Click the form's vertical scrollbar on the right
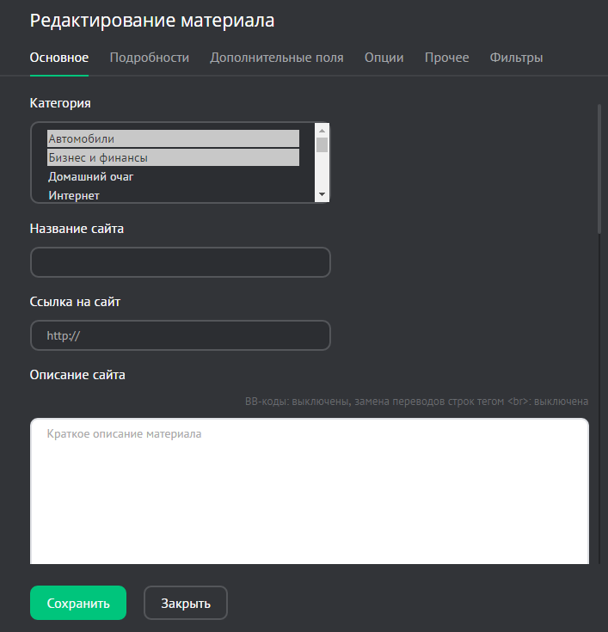The width and height of the screenshot is (608, 632). [x=599, y=168]
